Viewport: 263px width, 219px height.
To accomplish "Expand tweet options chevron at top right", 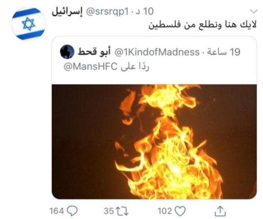I will (x=254, y=12).
